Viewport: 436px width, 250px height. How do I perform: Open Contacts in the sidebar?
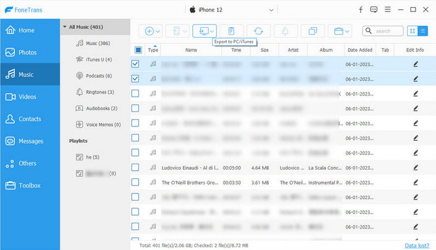[29, 119]
